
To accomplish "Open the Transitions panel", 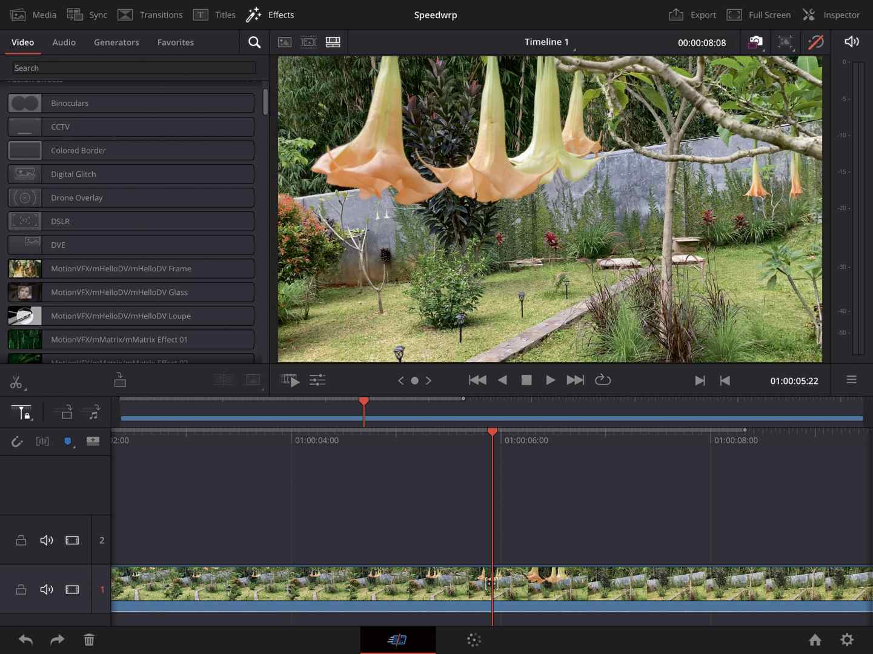I will (x=150, y=15).
